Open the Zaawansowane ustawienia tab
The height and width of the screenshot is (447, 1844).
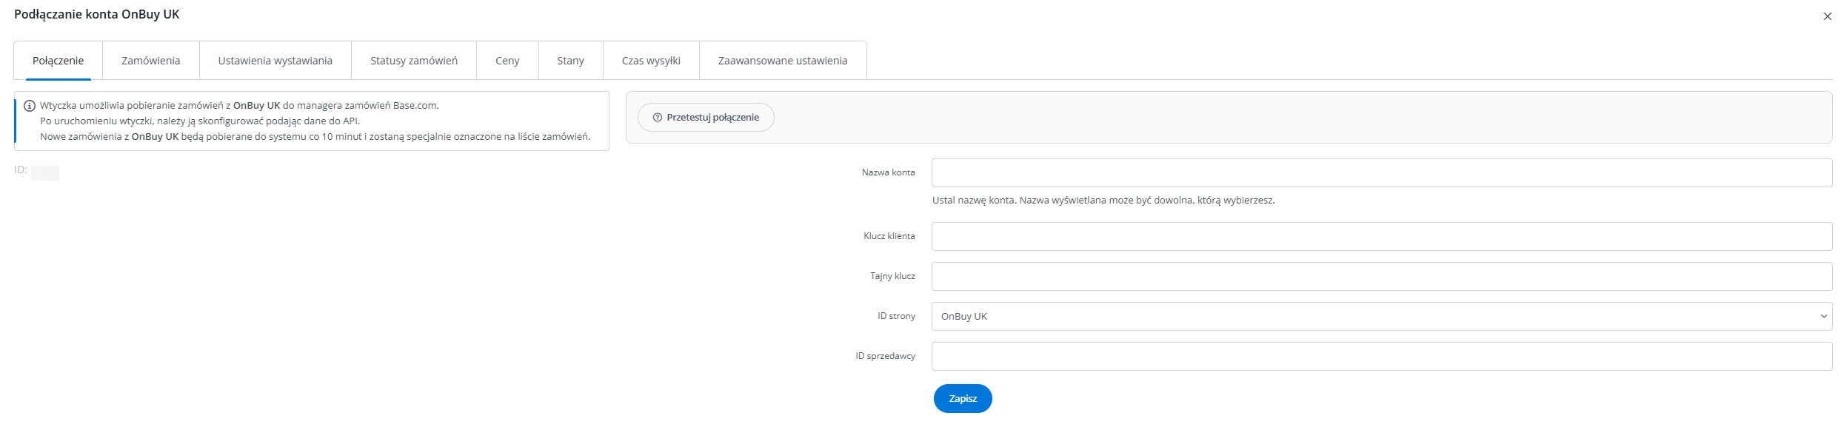782,61
